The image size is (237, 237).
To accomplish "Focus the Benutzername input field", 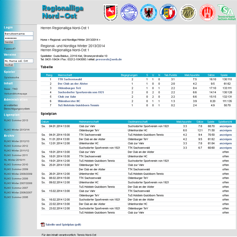I will point(18,34).
